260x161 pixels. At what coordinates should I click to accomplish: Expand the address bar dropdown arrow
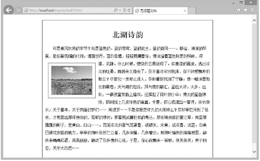coord(120,10)
